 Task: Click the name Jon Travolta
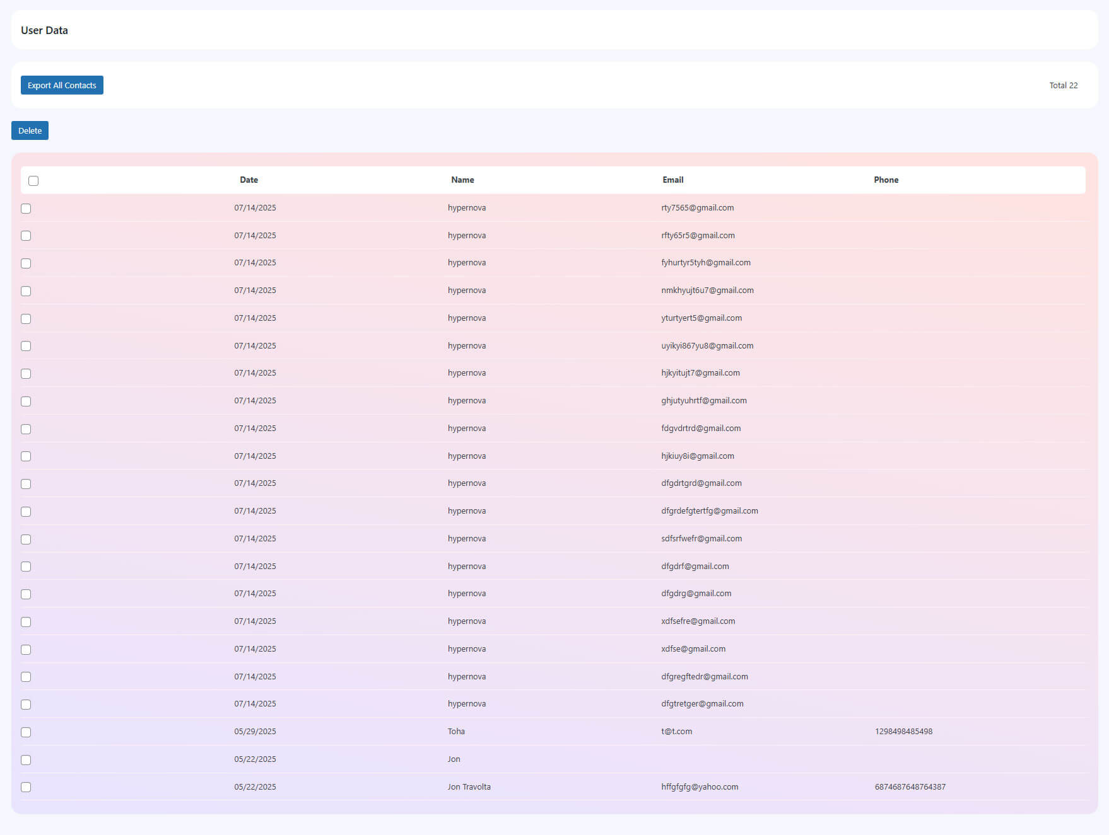469,787
